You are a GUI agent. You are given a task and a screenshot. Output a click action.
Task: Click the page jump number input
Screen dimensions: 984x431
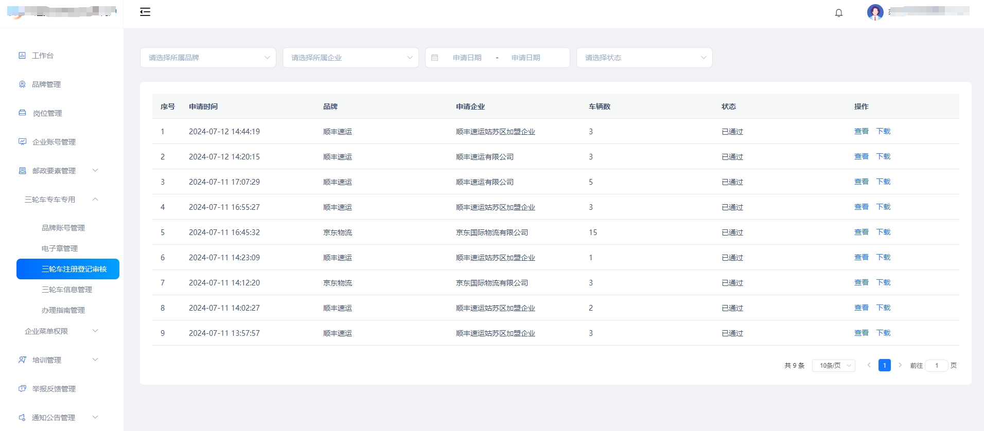937,366
